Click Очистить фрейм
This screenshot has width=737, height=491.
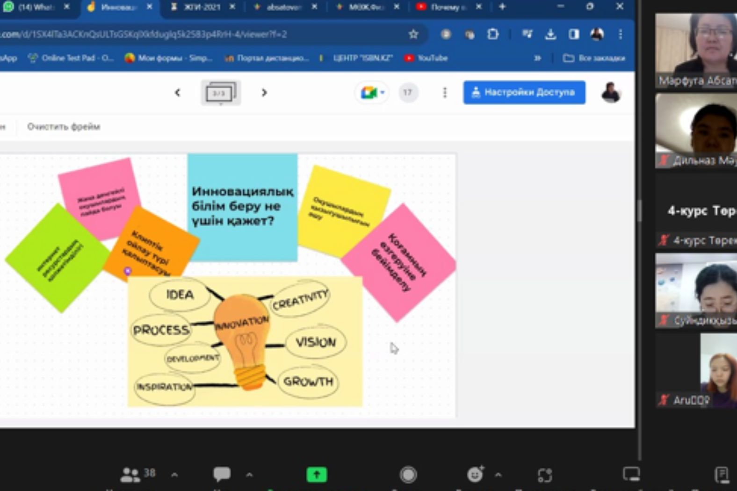point(64,127)
